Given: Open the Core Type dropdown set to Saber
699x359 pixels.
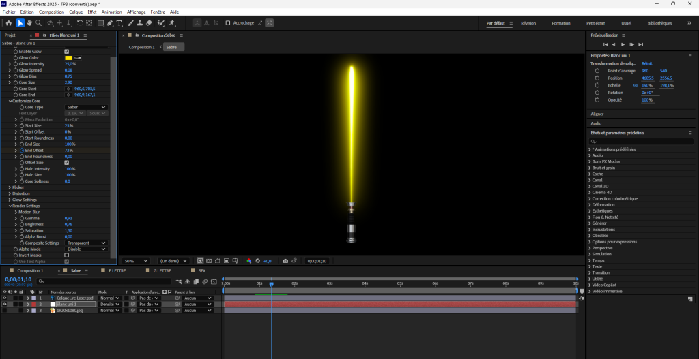Looking at the screenshot, I should click(x=86, y=107).
